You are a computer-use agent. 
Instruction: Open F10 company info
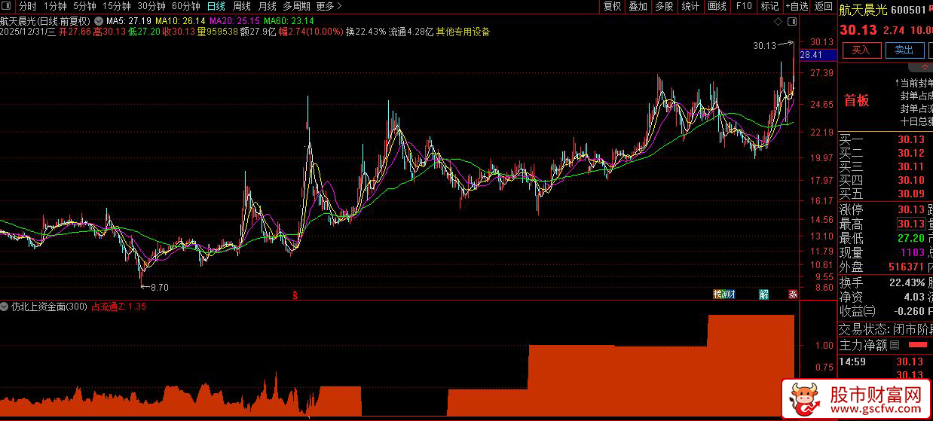[x=744, y=6]
